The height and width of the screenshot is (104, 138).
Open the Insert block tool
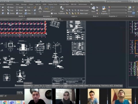coord(93,9)
